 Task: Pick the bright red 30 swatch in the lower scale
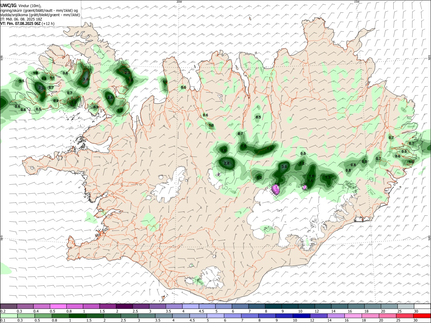[422, 316]
